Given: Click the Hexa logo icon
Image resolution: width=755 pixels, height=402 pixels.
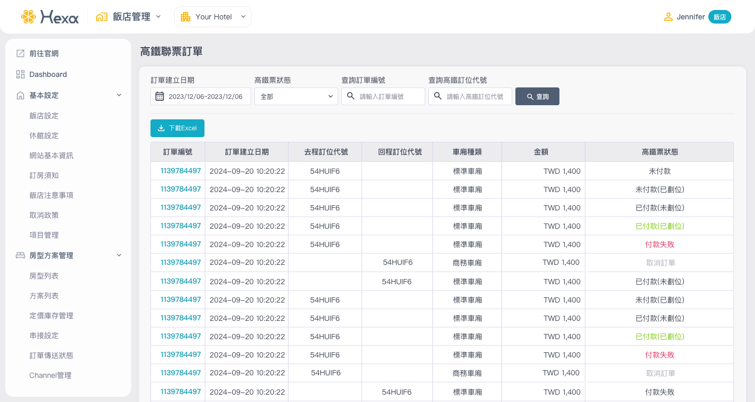Looking at the screenshot, I should pyautogui.click(x=28, y=17).
